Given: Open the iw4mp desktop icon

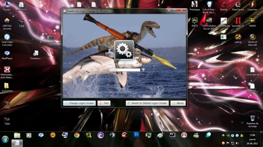Looking at the screenshot, I should pyautogui.click(x=238, y=39).
